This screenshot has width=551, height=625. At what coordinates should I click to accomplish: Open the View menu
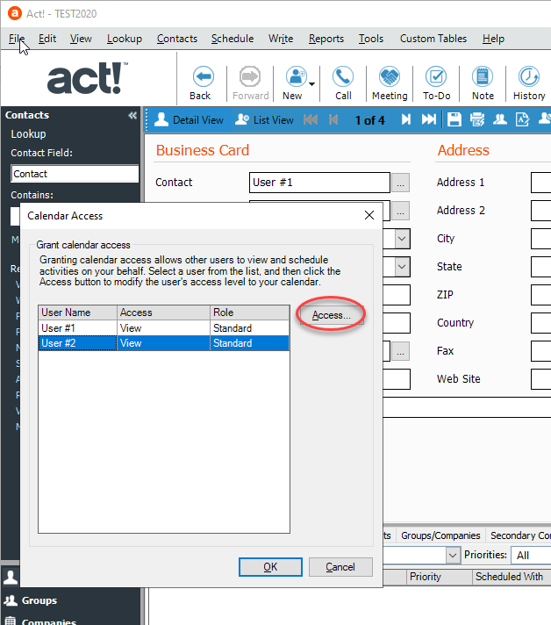tap(81, 39)
